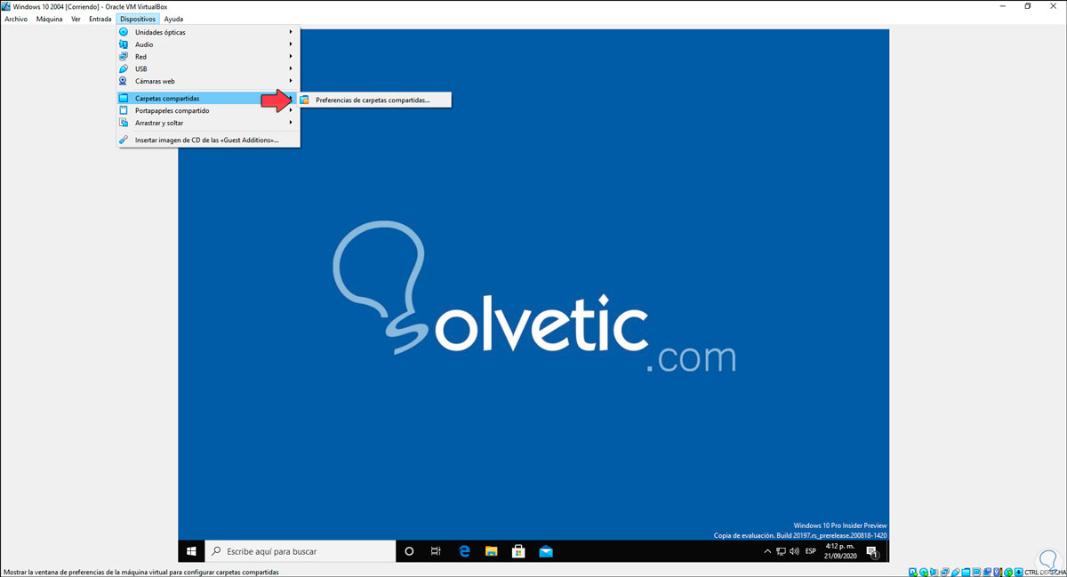Click the ESP language indicator
This screenshot has width=1067, height=577.
click(x=811, y=551)
